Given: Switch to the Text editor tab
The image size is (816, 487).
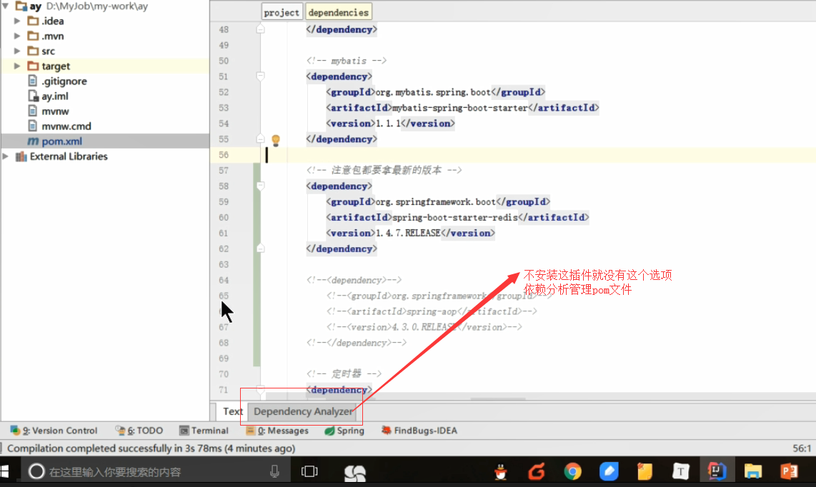Looking at the screenshot, I should click(x=233, y=411).
